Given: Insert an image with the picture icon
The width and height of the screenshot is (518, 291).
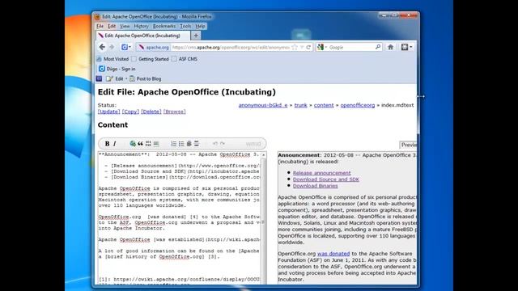Looking at the screenshot, I should click(156, 144).
